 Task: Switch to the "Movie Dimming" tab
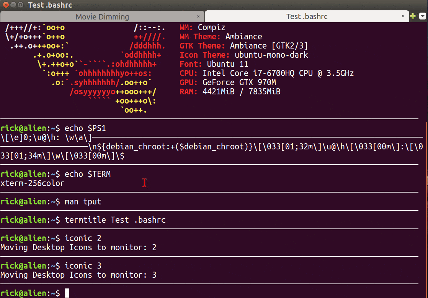pos(101,16)
